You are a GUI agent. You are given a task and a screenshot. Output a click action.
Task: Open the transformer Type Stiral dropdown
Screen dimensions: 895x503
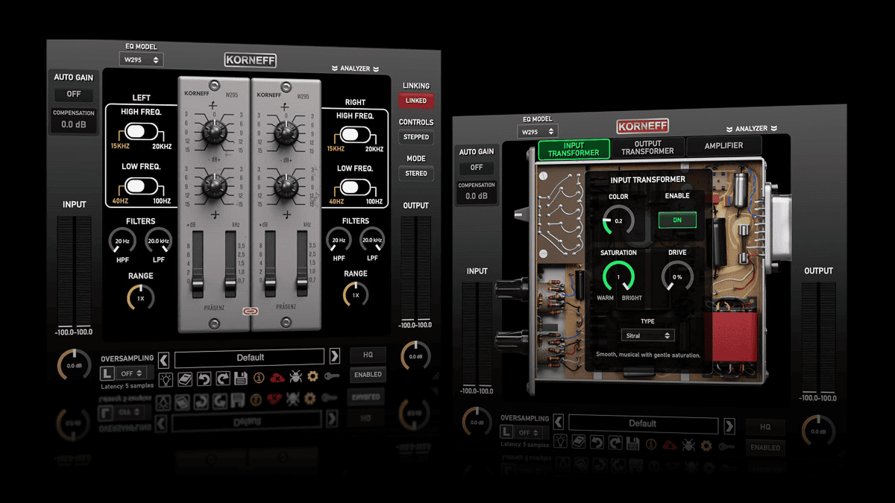pyautogui.click(x=647, y=335)
